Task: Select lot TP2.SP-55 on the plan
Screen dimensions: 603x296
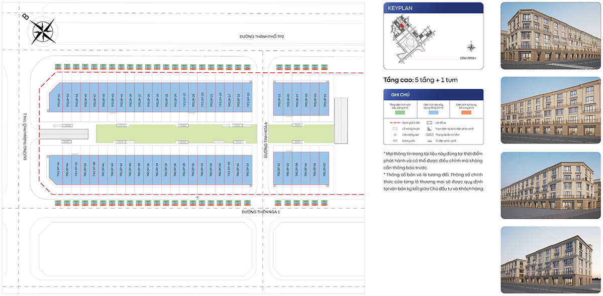Action: [x=58, y=101]
